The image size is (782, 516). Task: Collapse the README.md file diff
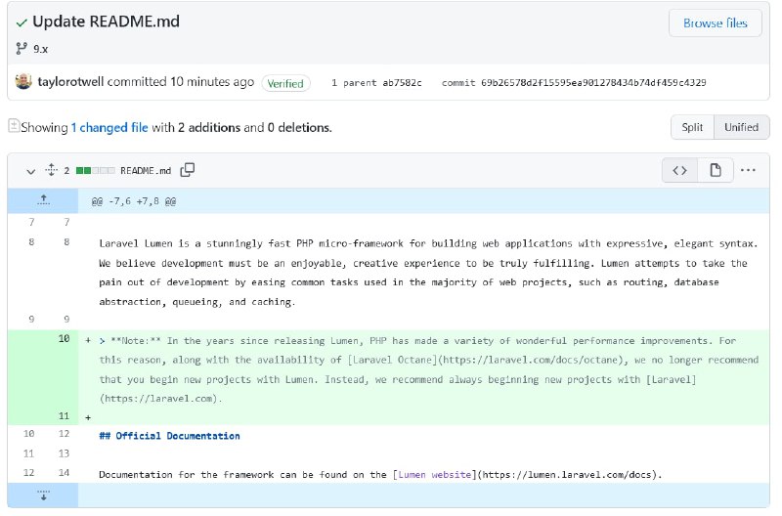tap(31, 171)
